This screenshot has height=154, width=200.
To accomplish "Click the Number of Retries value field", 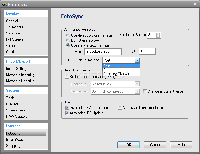I will click(x=152, y=35).
